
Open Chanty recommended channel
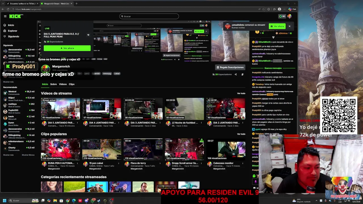click(19, 149)
